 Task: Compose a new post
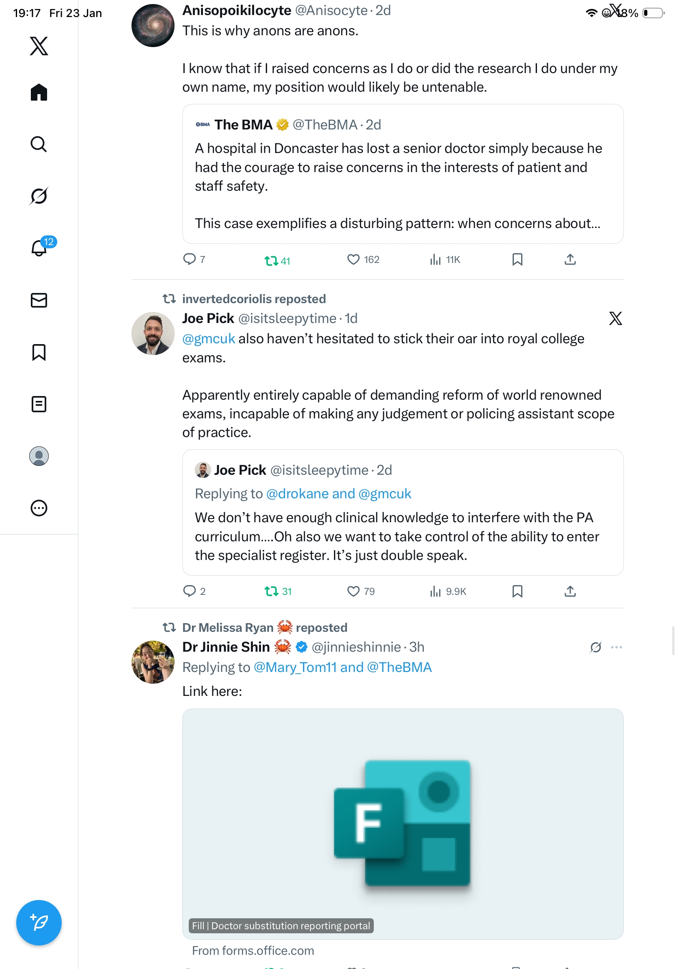tap(39, 922)
